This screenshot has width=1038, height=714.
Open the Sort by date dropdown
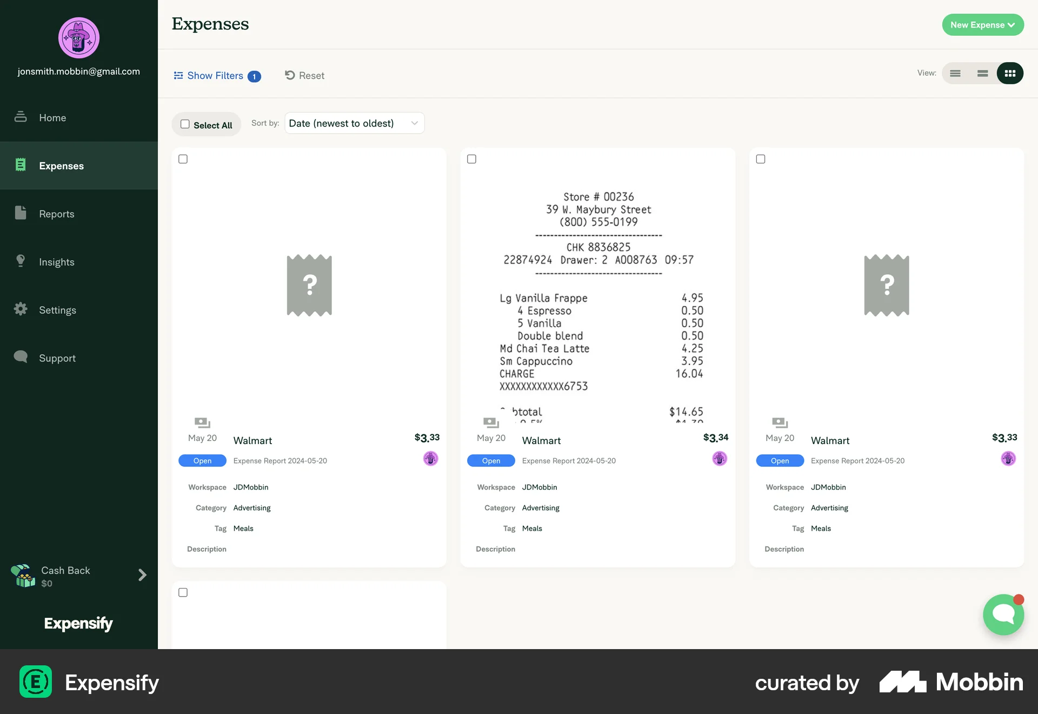(354, 123)
